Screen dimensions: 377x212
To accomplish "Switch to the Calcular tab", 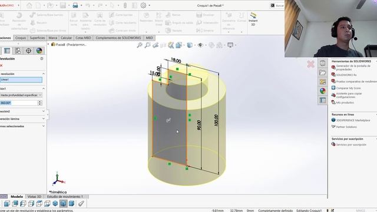I will tap(66, 38).
